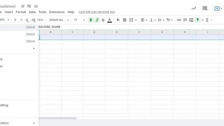Select column C header

tap(72, 32)
